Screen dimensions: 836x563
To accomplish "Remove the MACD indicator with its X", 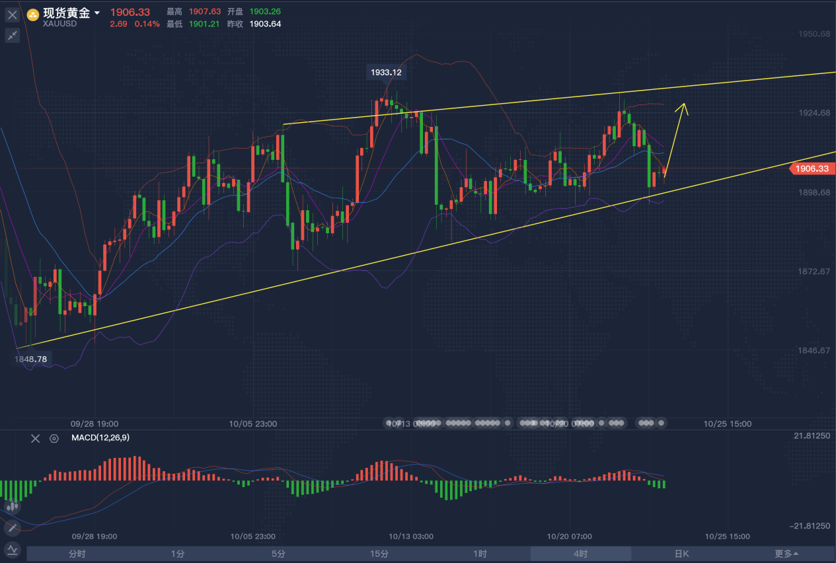I will (x=36, y=438).
